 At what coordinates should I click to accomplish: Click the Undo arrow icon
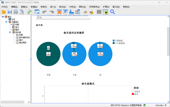point(45,12)
